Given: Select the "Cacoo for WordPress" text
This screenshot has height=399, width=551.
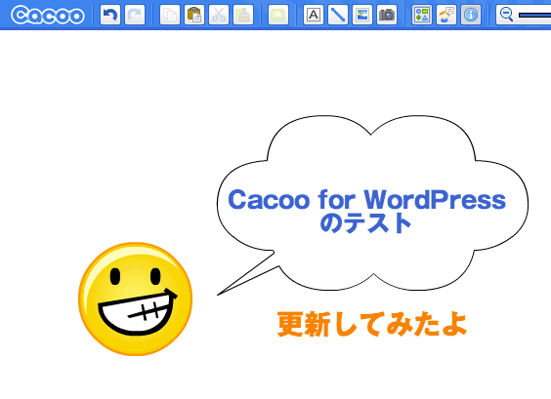Looking at the screenshot, I should [367, 199].
